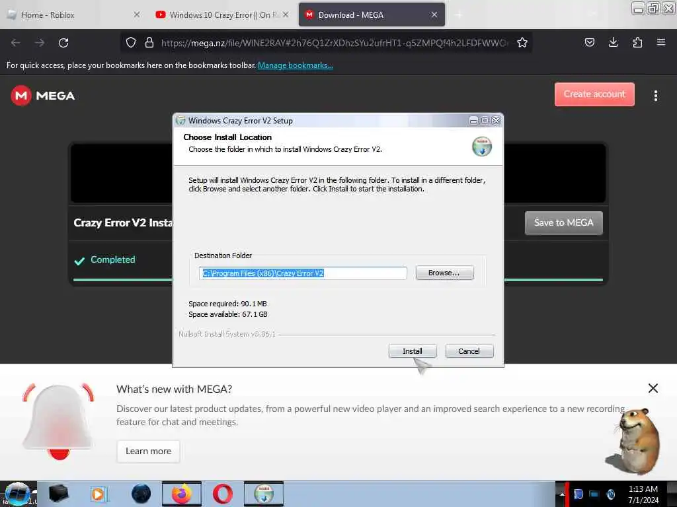Image resolution: width=677 pixels, height=507 pixels.
Task: Open the extensions puzzle icon
Action: tap(637, 42)
